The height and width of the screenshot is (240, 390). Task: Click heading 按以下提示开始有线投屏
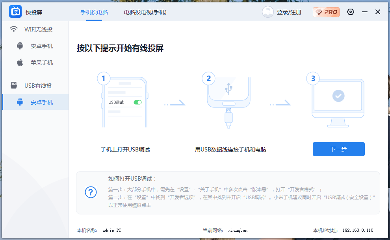pyautogui.click(x=120, y=48)
